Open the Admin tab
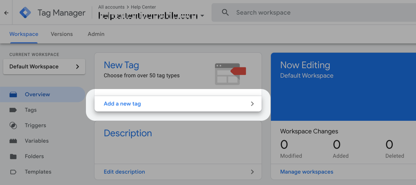Image resolution: width=416 pixels, height=185 pixels. tap(96, 34)
